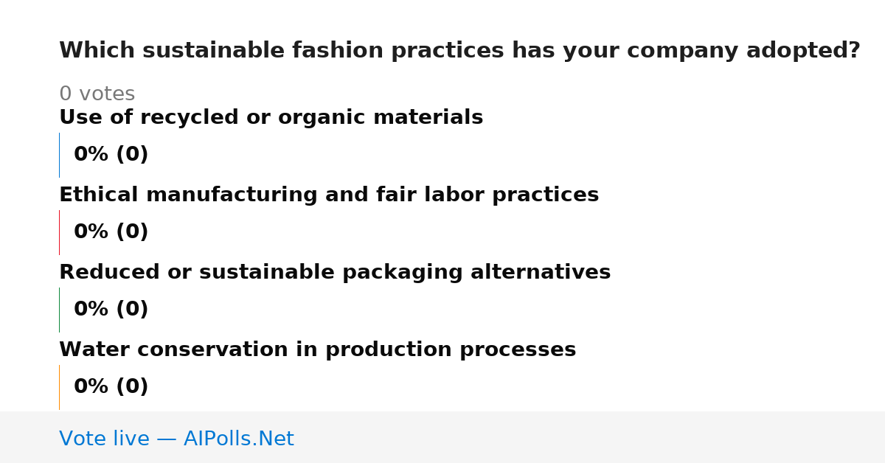The width and height of the screenshot is (885, 463).
Task: Click the 0% (0) result under ethical manufacturing
Action: [x=111, y=232]
